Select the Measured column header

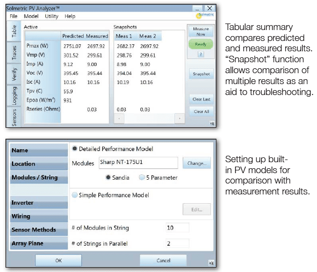(97, 36)
